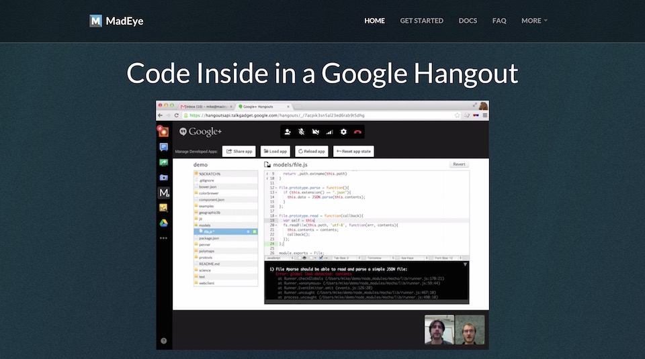Click line 19 in the code editor
The image size is (645, 359).
pos(367,221)
